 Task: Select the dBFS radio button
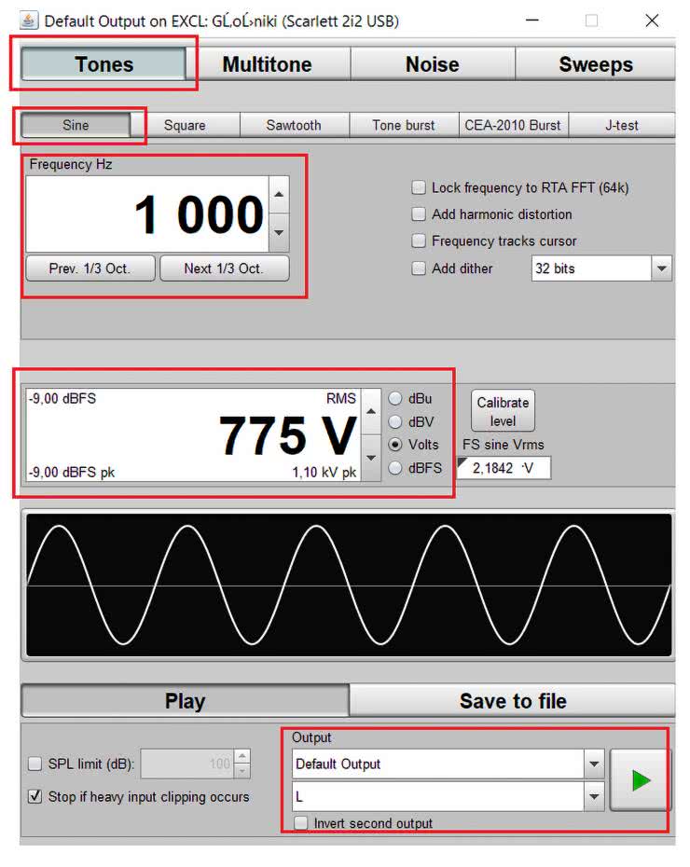pyautogui.click(x=395, y=468)
